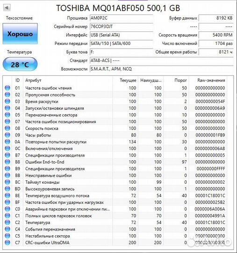
Task: Select the serial number field 76COP3DJT
Action: 122,26
